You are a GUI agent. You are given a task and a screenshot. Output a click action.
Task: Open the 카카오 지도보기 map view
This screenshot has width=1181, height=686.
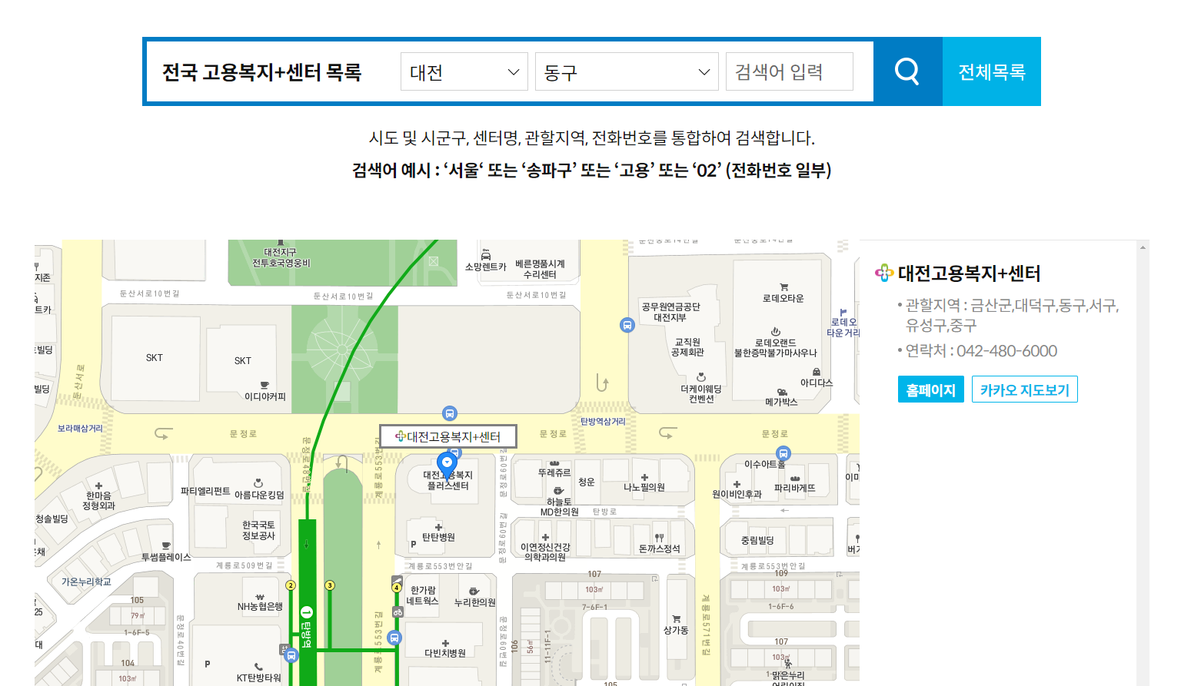[1025, 389]
